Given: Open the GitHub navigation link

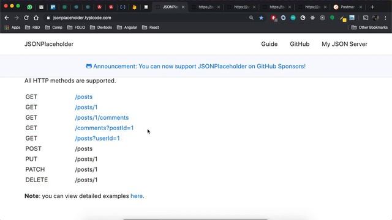Looking at the screenshot, I should coord(300,44).
